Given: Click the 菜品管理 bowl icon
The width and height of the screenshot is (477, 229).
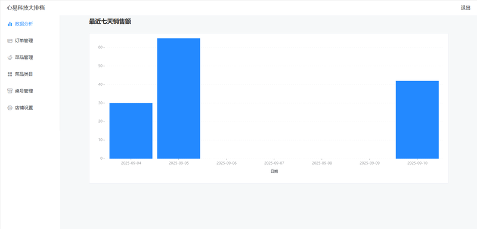Looking at the screenshot, I should point(10,57).
